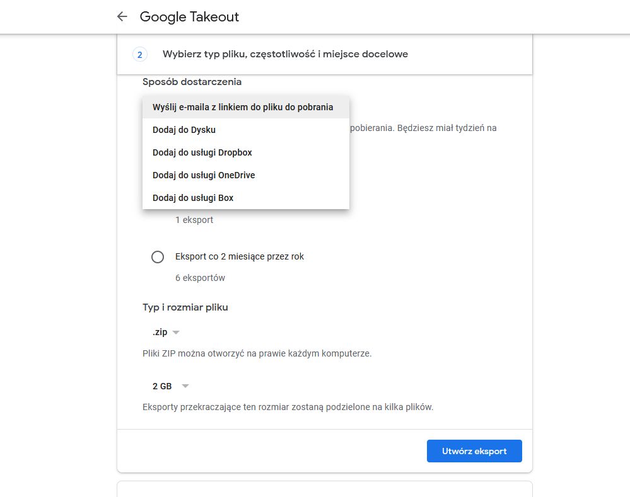630x497 pixels.
Task: Click the 'Sposób dostarczenia' section heading
Action: point(192,81)
